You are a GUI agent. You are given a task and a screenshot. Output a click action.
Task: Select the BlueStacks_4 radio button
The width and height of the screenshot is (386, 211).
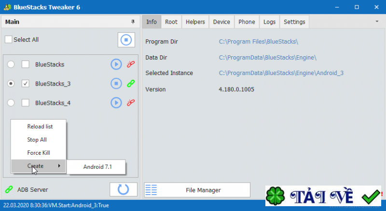[x=11, y=102]
